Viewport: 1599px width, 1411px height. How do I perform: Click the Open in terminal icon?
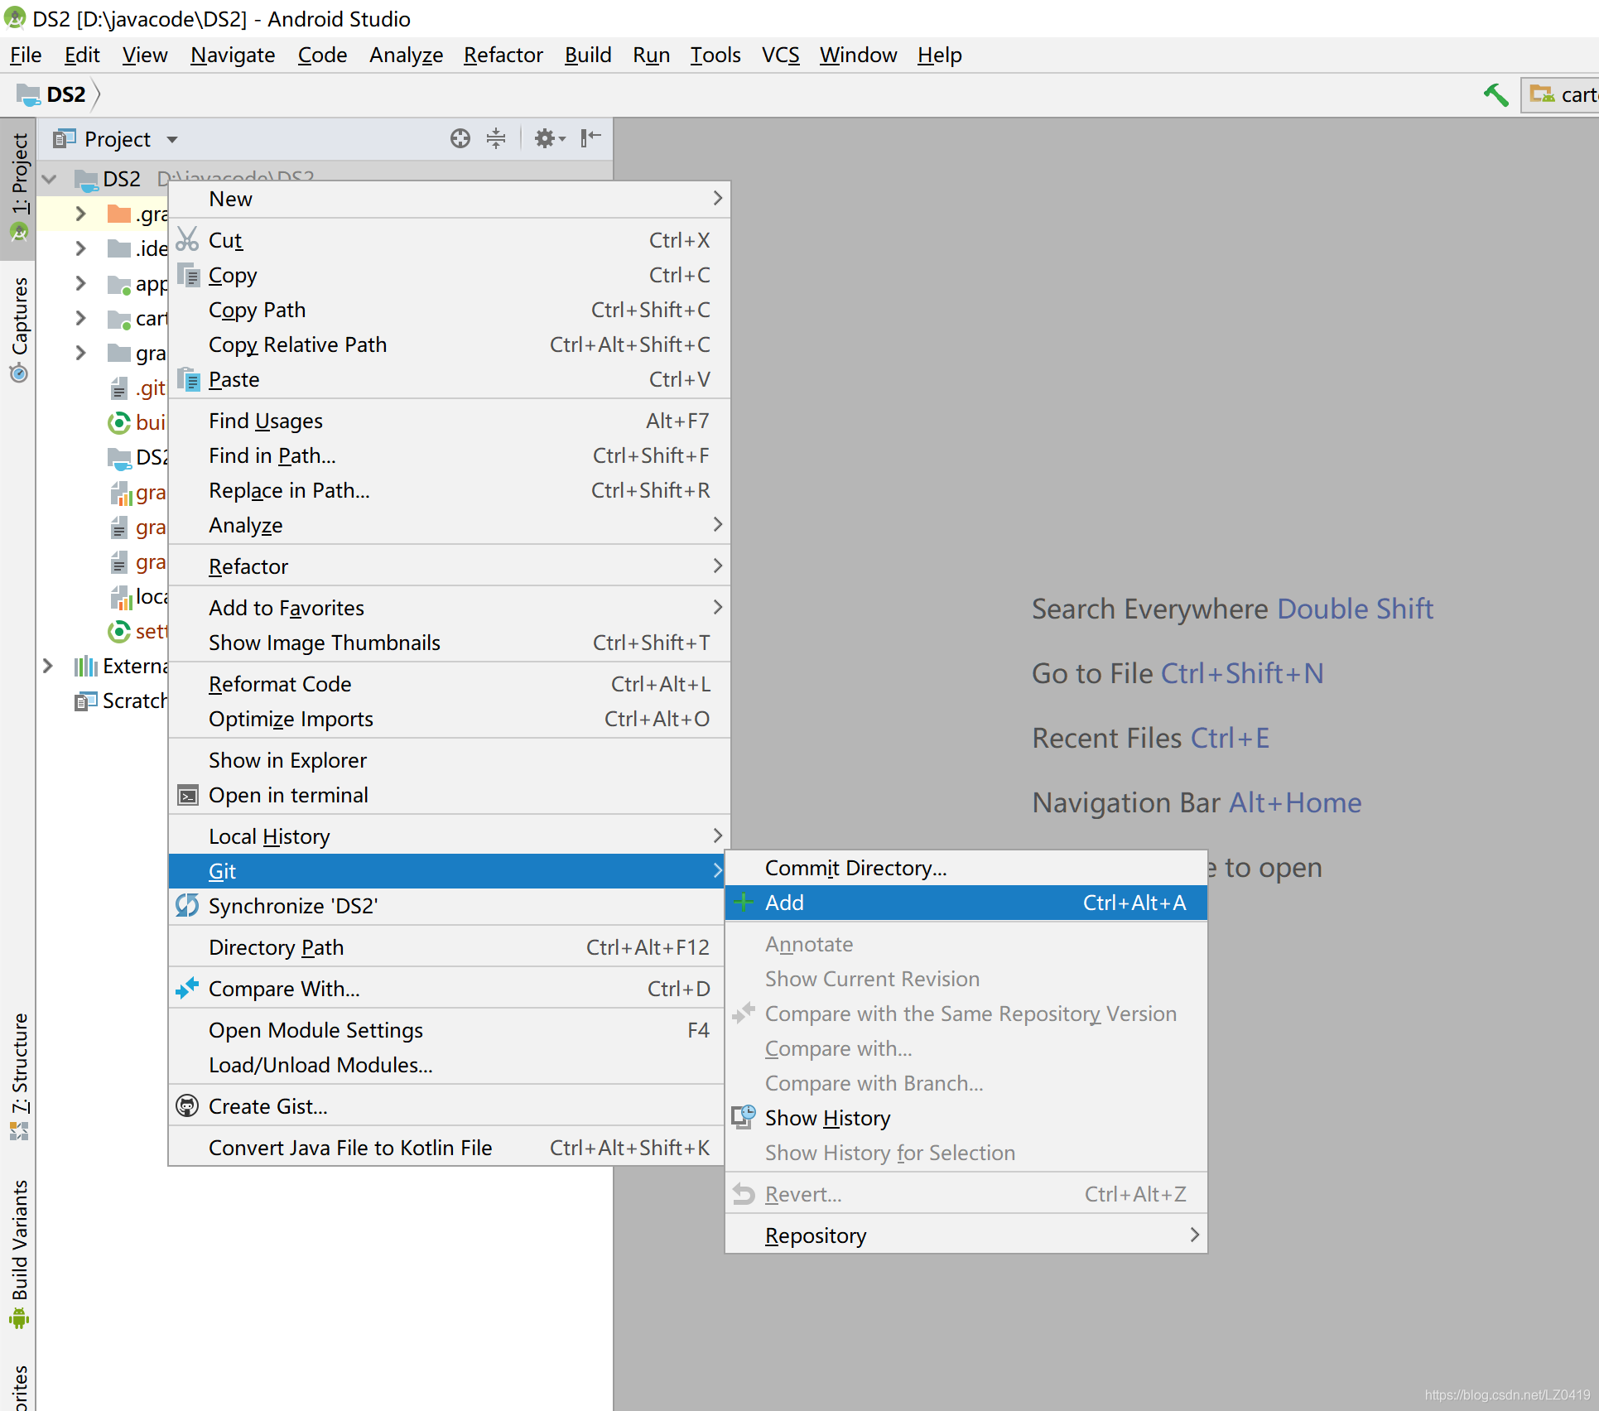click(x=188, y=796)
